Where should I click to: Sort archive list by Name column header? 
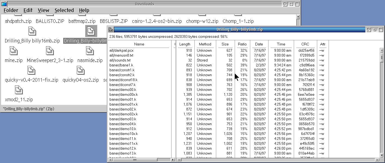(139, 44)
